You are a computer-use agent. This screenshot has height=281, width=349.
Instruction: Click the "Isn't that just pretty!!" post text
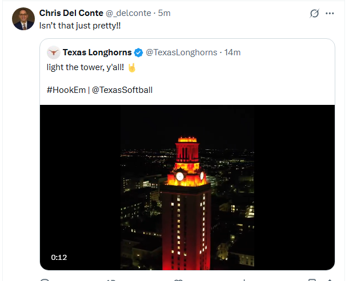(80, 26)
